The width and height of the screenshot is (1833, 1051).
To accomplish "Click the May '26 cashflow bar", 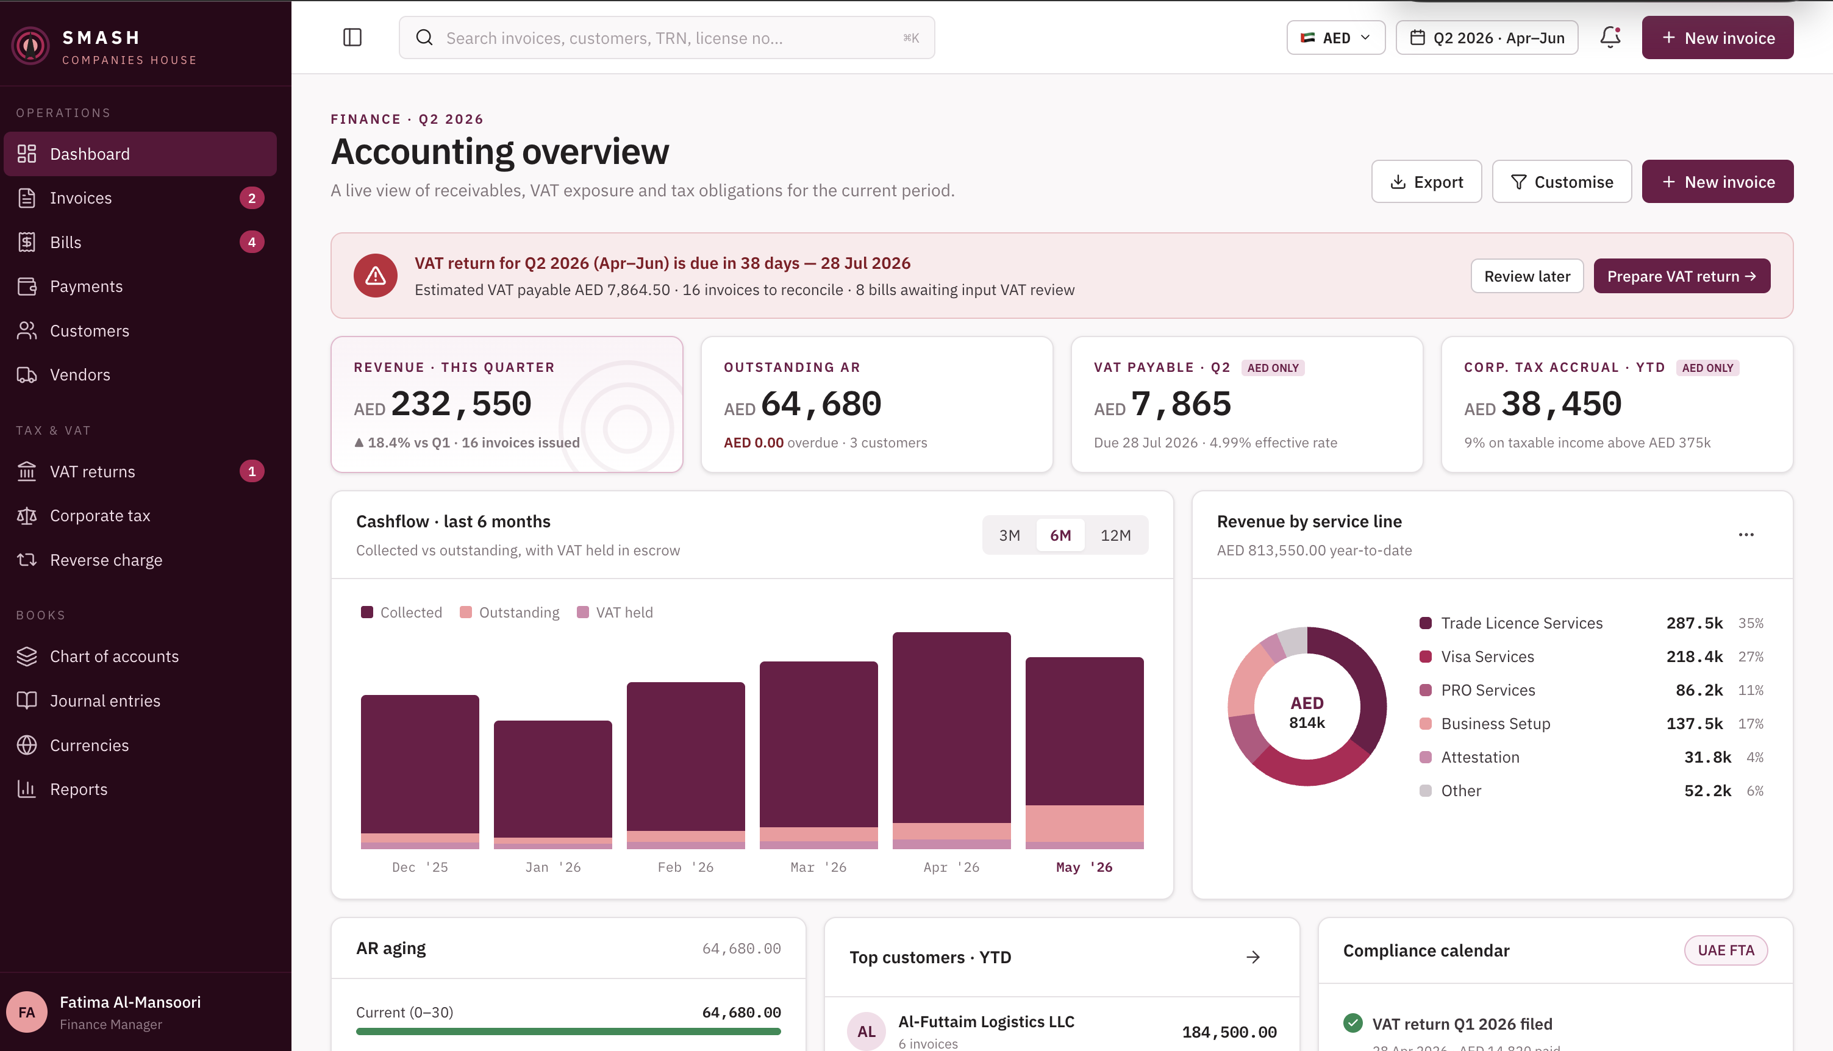I will tap(1084, 753).
